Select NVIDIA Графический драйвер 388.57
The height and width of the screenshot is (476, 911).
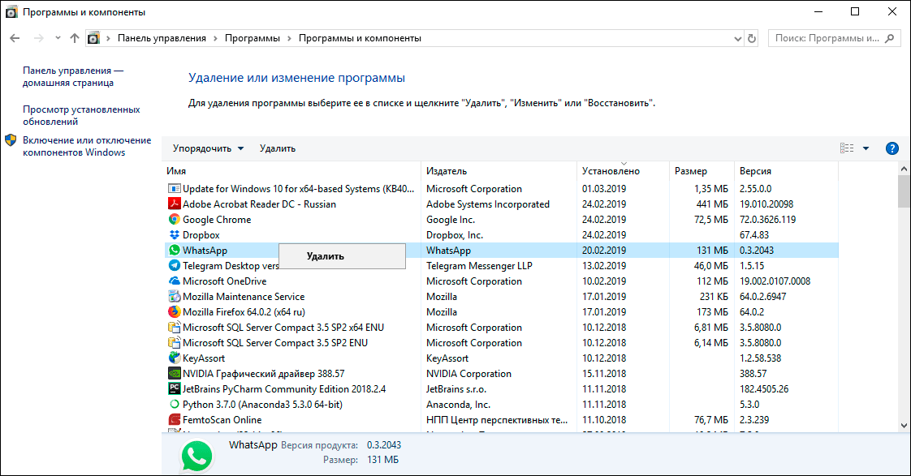263,373
